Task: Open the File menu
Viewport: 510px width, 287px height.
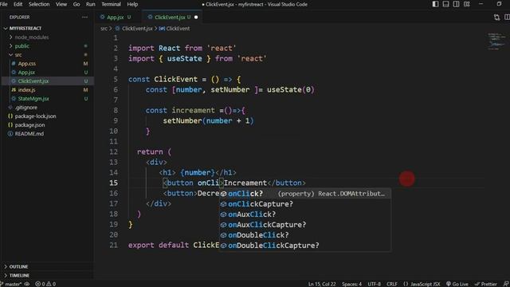Action: (3, 4)
